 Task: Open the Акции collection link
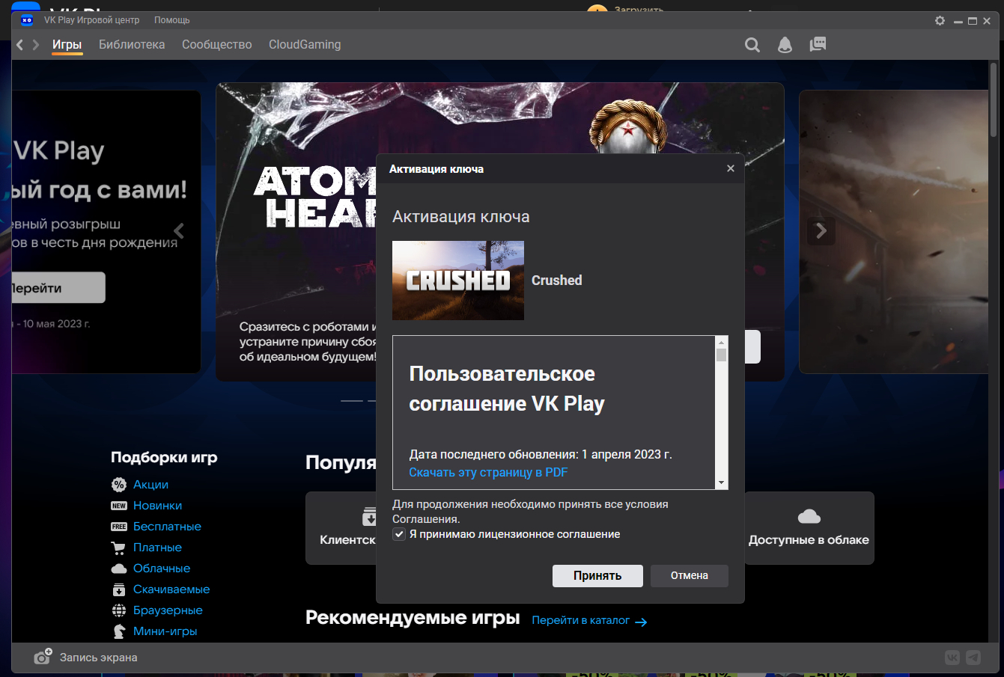coord(150,485)
